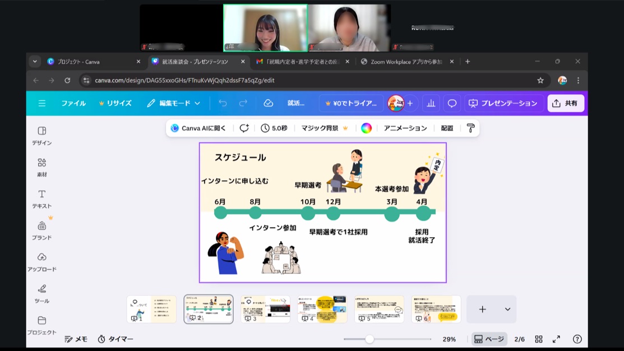Open the analytics bar chart icon
This screenshot has width=624, height=351.
coord(431,103)
